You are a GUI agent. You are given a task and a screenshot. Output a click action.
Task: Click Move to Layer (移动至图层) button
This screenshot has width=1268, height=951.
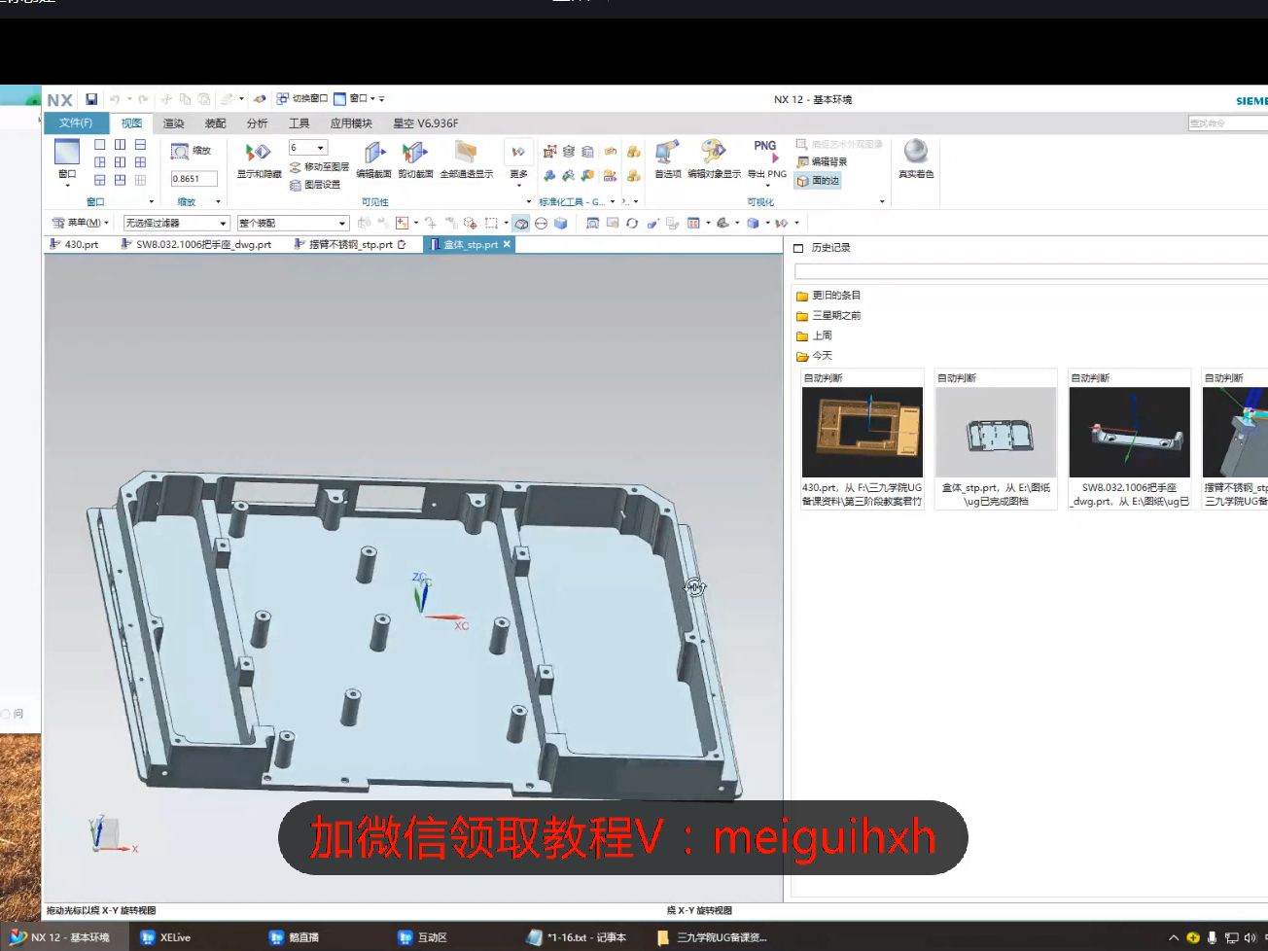[x=320, y=167]
